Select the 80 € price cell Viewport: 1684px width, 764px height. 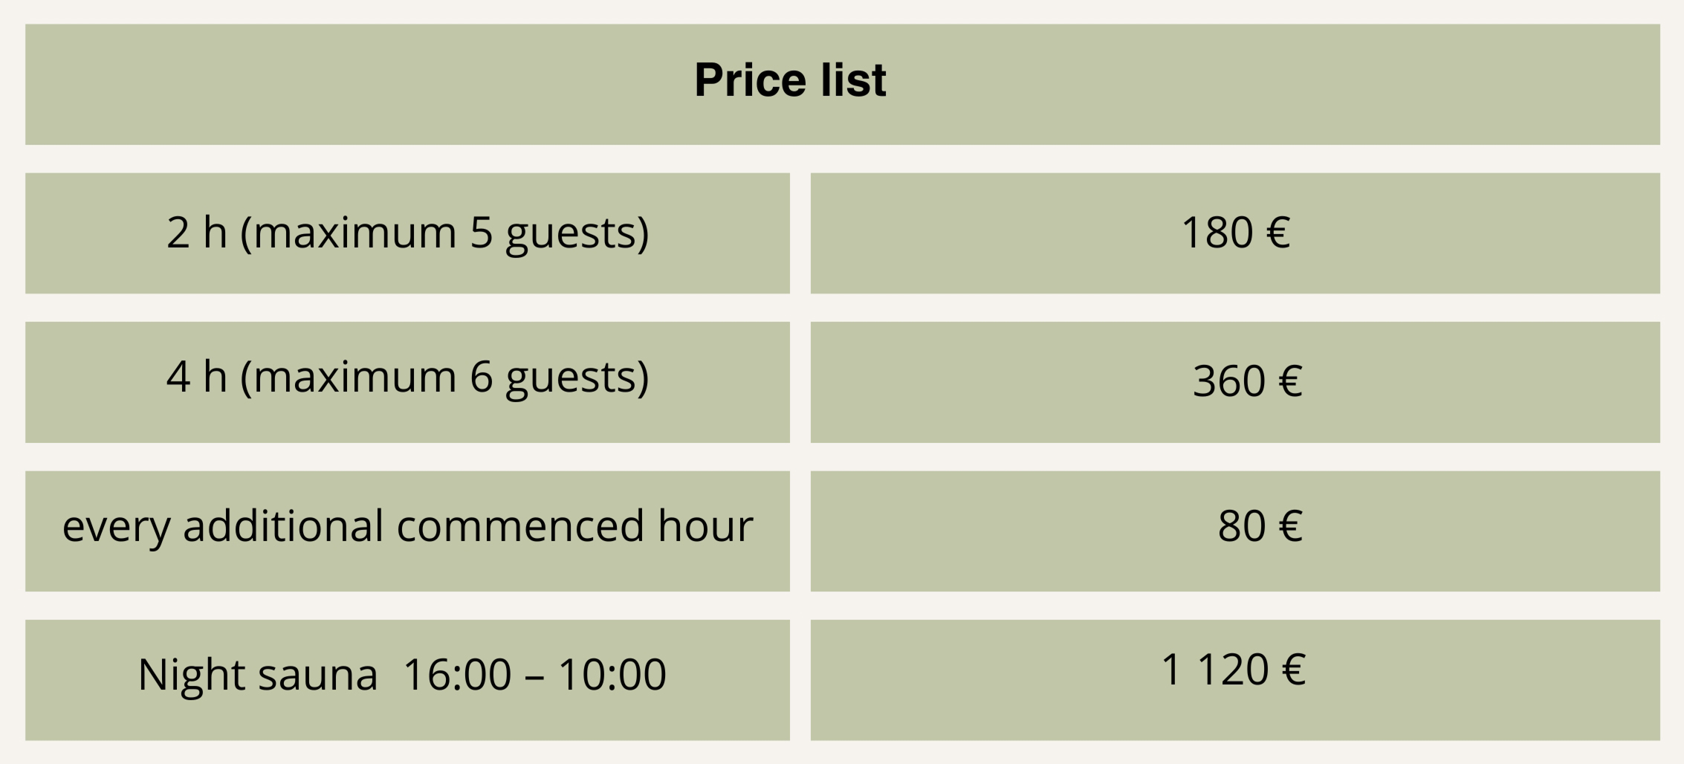1259,526
